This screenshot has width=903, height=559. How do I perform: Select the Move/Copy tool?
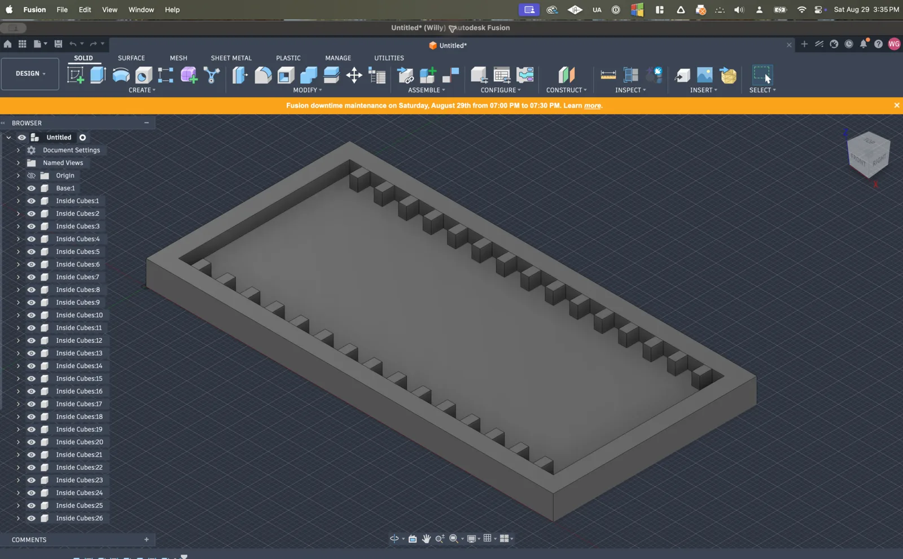coord(354,75)
